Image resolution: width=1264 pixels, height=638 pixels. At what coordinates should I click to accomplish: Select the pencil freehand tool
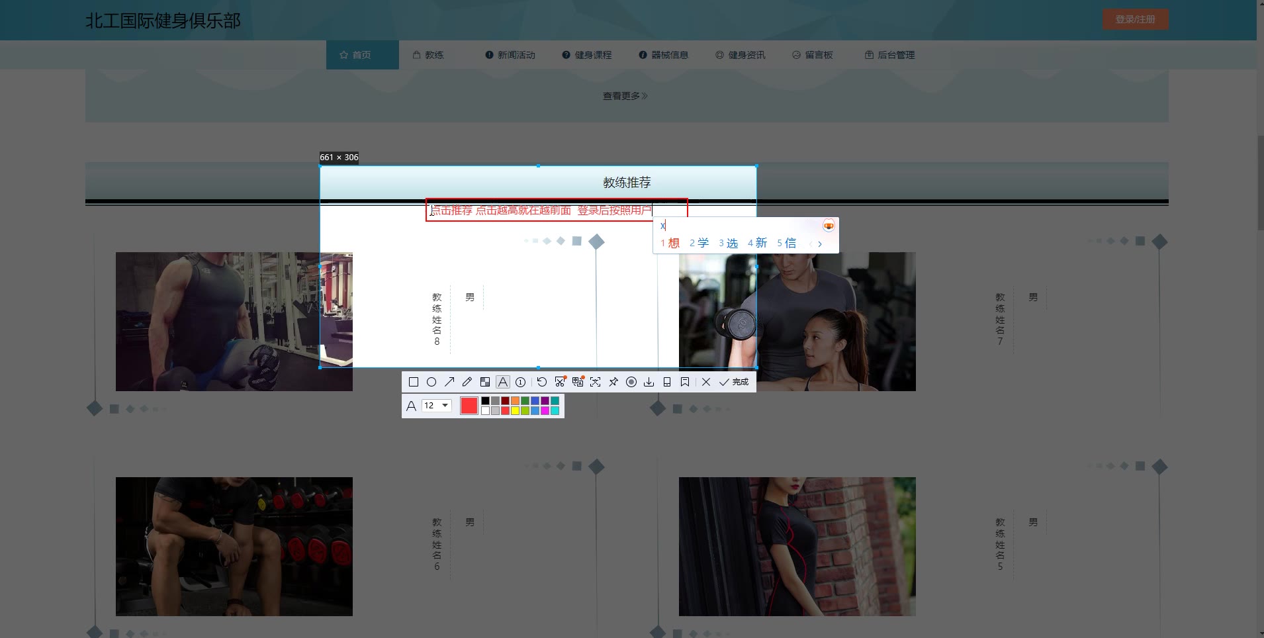point(467,382)
